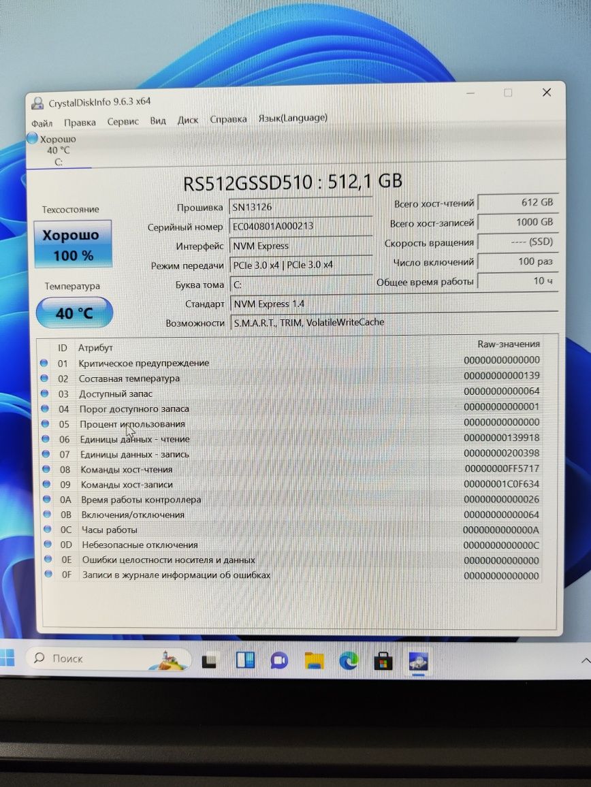
Task: Click the disk title RS512GSSD510 : 512,1 GB
Action: click(293, 182)
